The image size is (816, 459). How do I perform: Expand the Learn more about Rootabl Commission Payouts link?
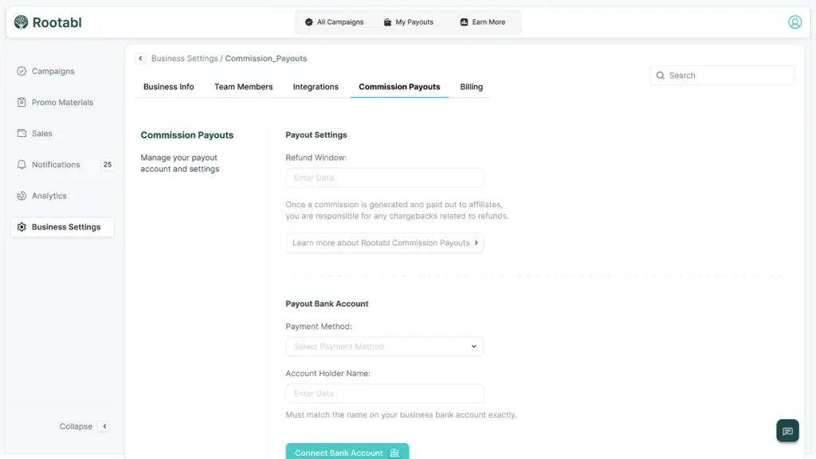(384, 243)
